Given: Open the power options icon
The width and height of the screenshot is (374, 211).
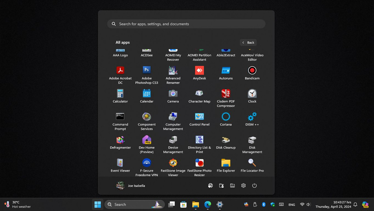Looking at the screenshot, I should (x=254, y=185).
